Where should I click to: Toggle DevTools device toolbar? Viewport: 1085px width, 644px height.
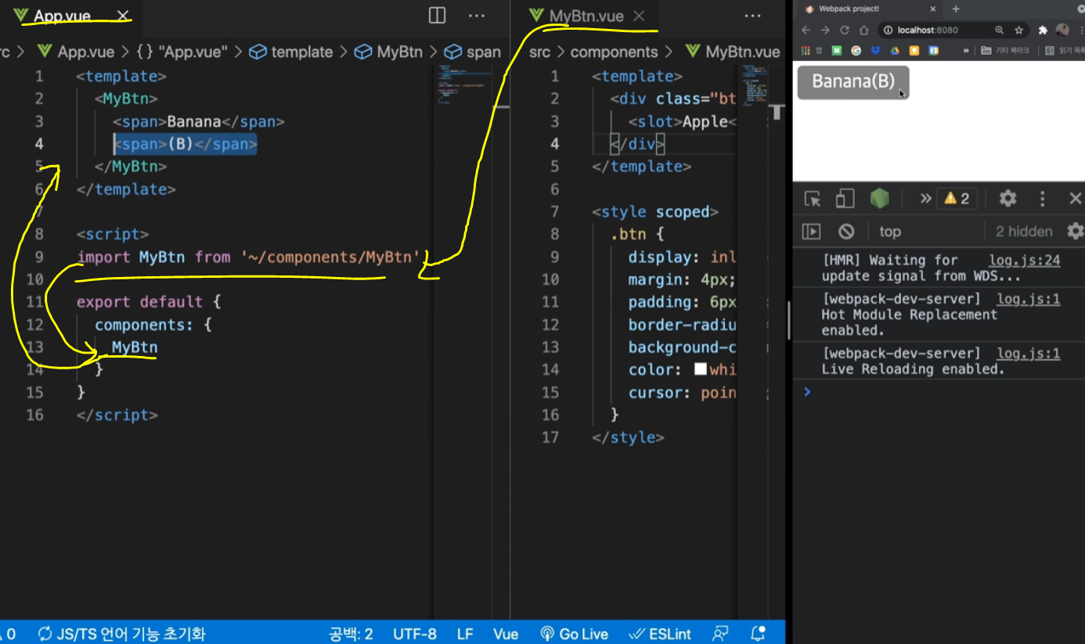tap(845, 199)
